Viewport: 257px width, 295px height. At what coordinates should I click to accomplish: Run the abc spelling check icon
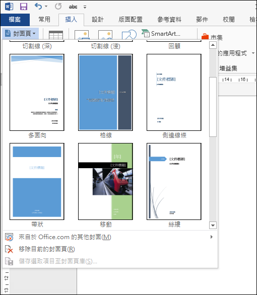73,7
